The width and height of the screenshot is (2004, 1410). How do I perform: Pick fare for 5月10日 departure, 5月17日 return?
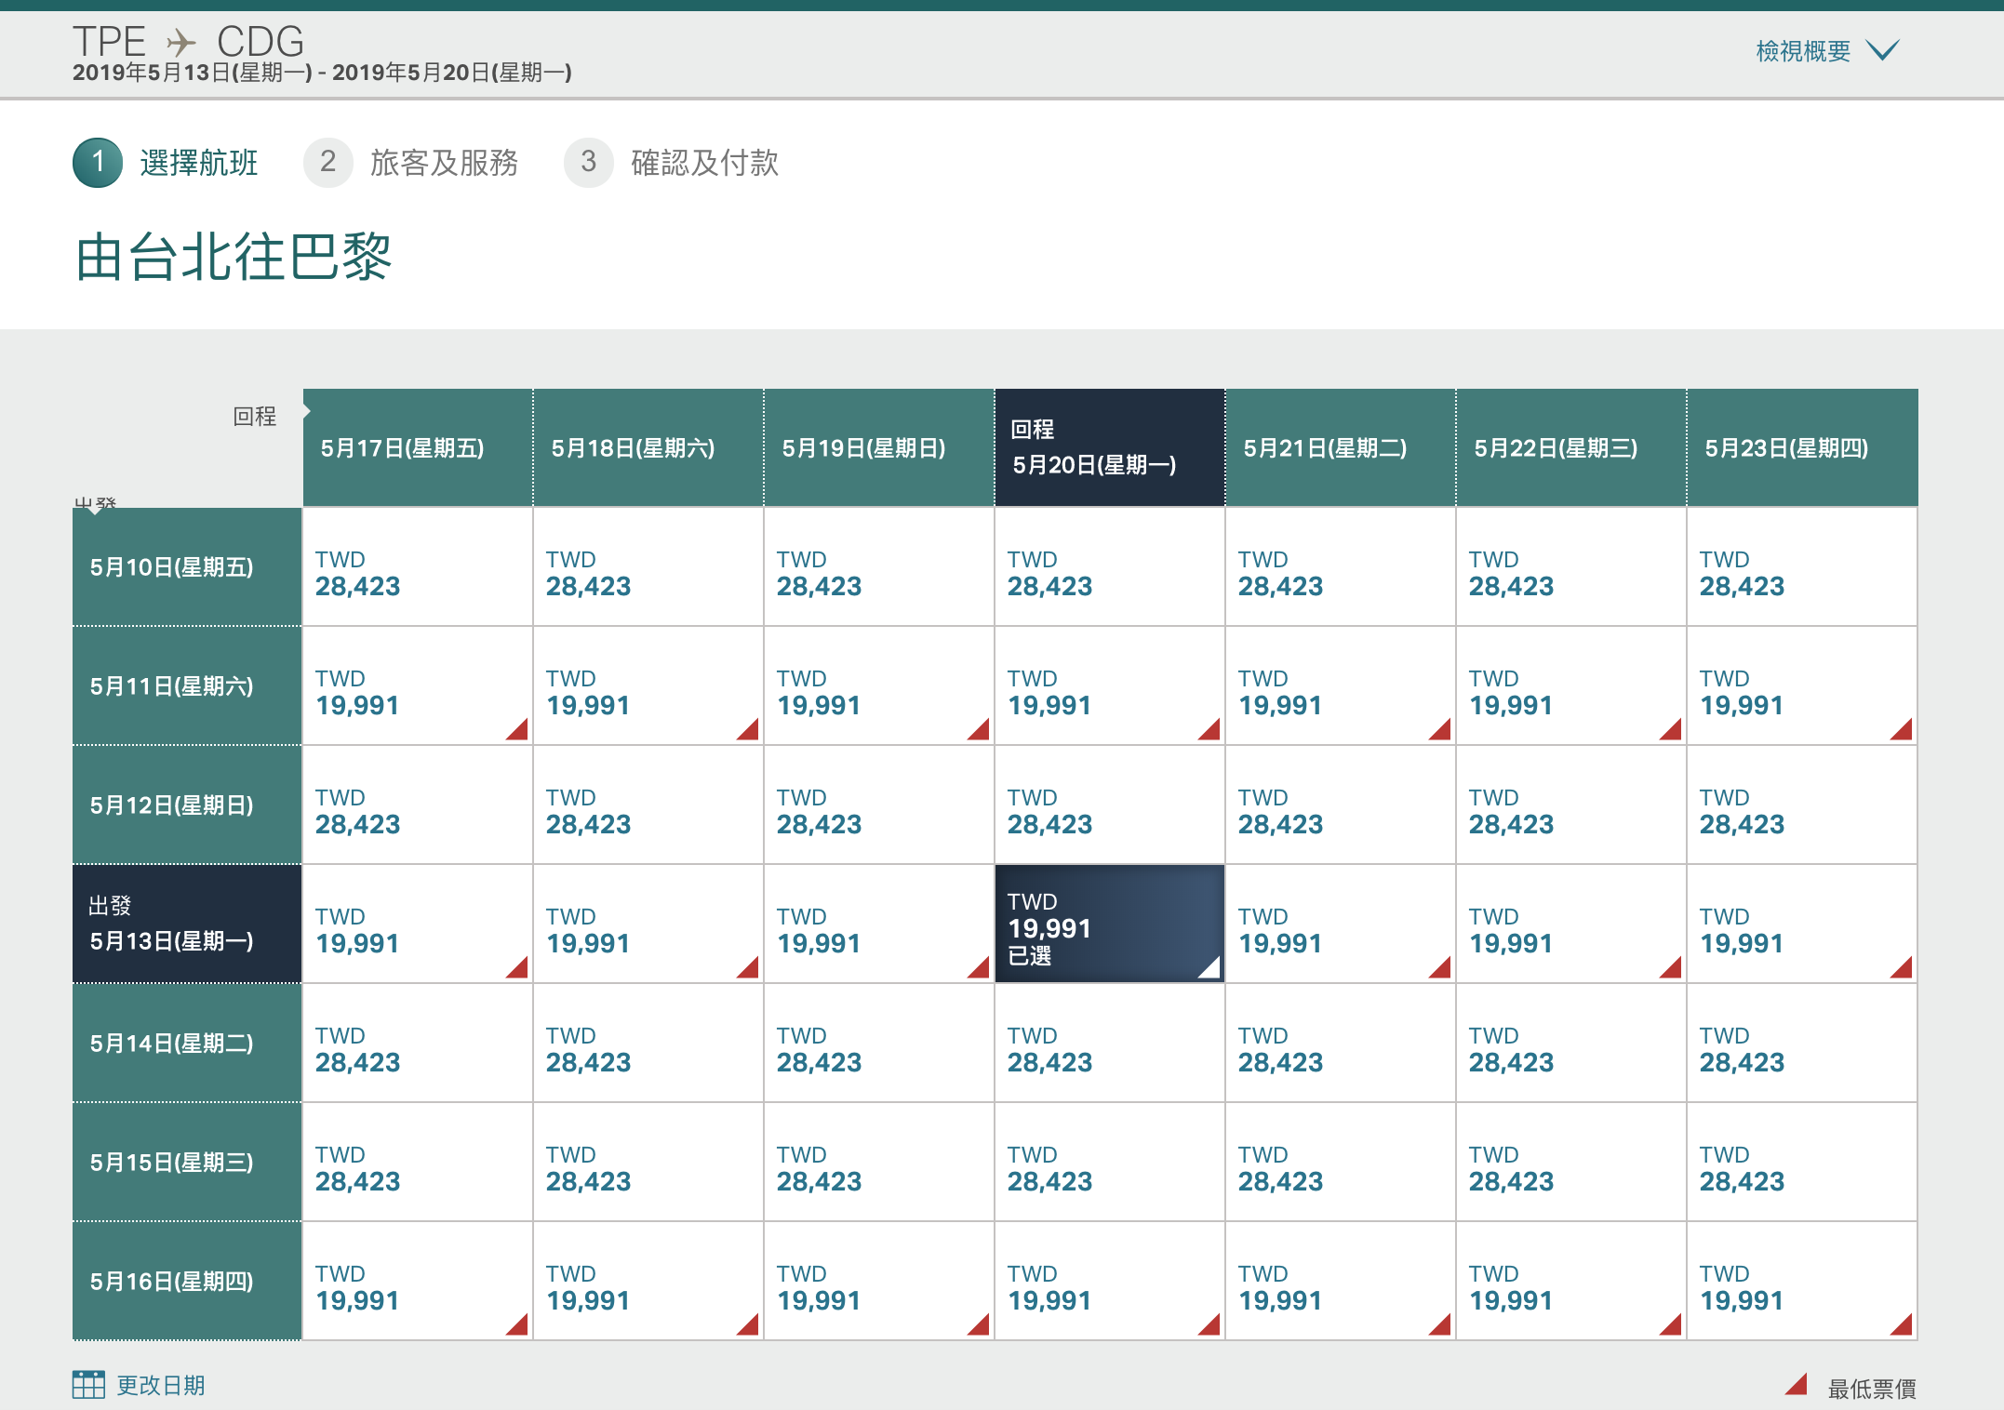[417, 567]
